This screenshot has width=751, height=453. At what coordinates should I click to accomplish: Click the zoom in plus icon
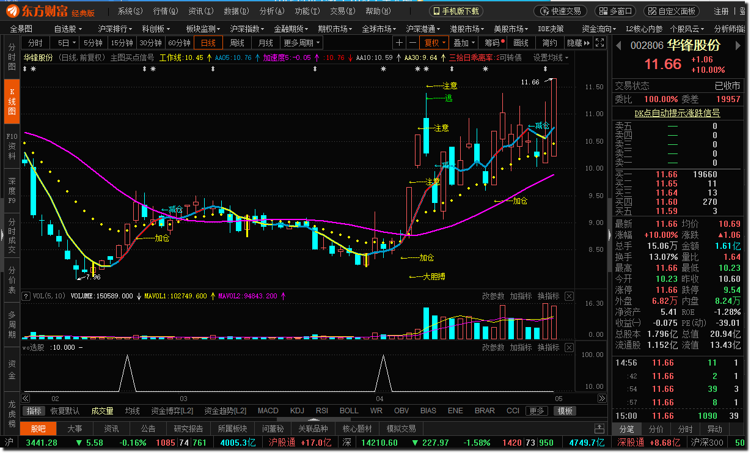[399, 43]
